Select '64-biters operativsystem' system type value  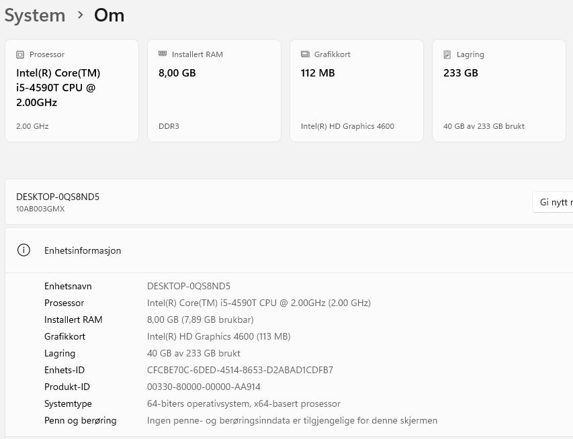click(x=244, y=403)
